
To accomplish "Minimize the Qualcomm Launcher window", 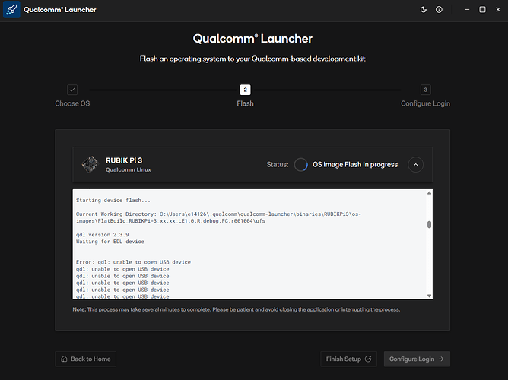I will point(465,10).
